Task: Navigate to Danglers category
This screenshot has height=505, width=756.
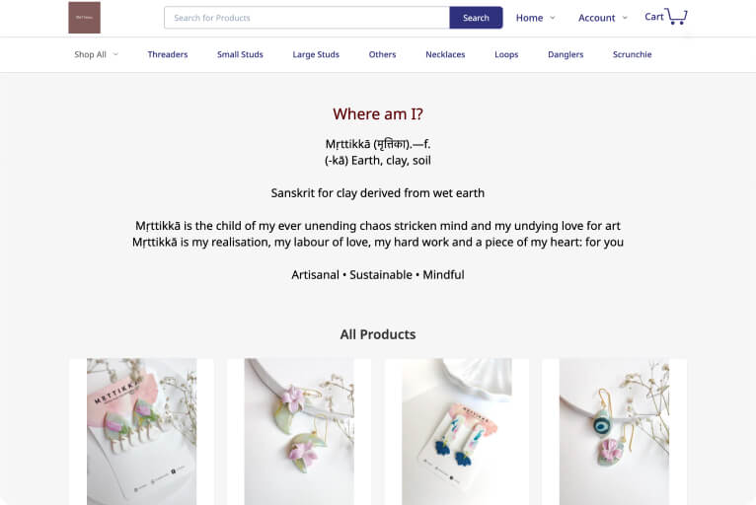Action: [x=566, y=54]
